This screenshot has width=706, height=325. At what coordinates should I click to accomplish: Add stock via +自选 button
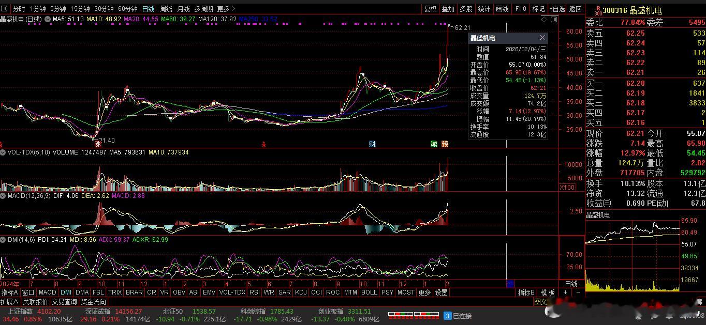coord(557,9)
